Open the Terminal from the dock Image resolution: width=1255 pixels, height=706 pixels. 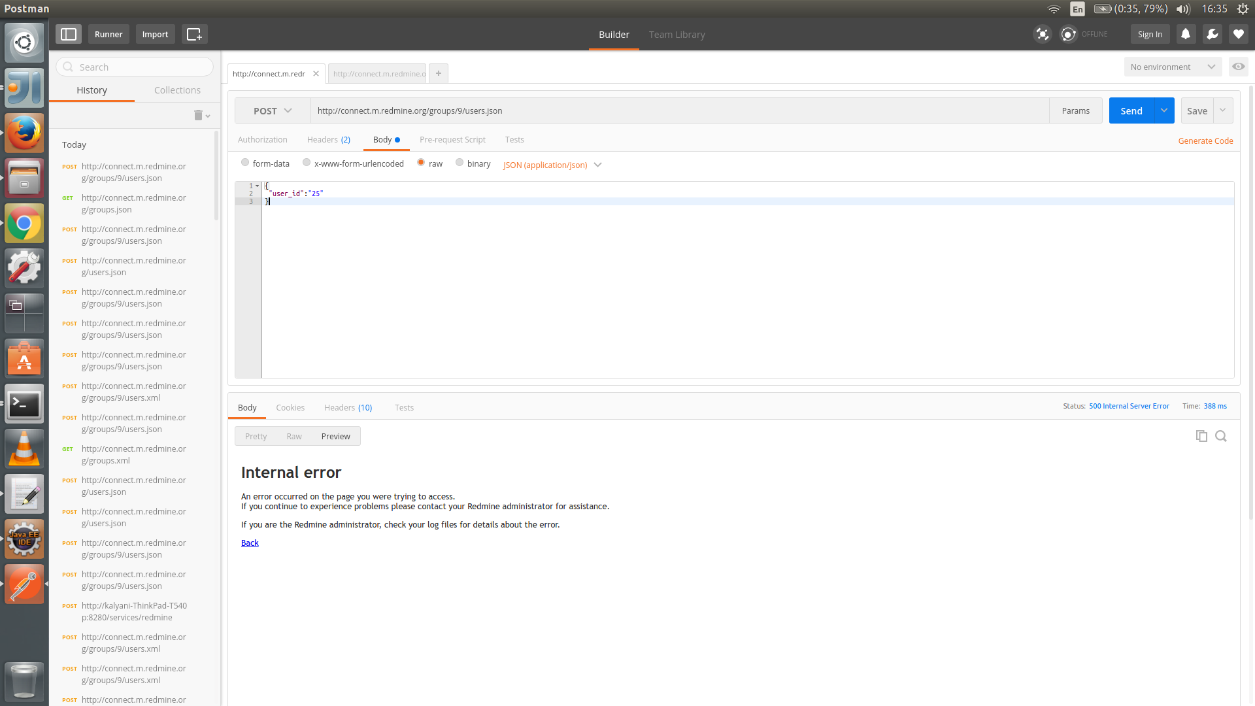click(x=24, y=405)
